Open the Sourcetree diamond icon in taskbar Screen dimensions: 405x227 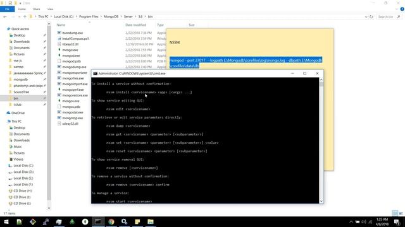pyautogui.click(x=33, y=221)
